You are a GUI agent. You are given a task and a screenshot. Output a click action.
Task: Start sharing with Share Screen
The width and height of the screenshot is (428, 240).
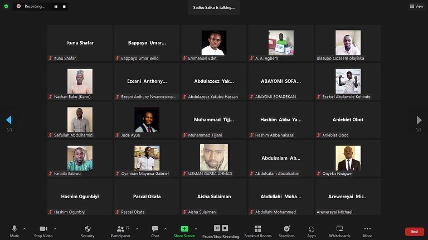184,229
